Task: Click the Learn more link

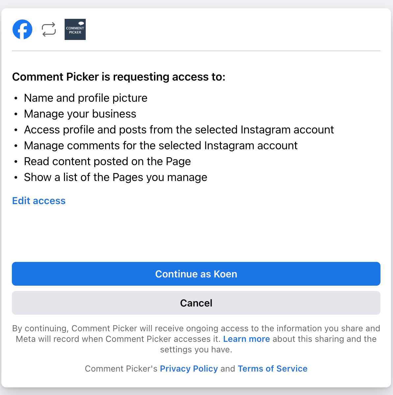Action: (x=246, y=339)
